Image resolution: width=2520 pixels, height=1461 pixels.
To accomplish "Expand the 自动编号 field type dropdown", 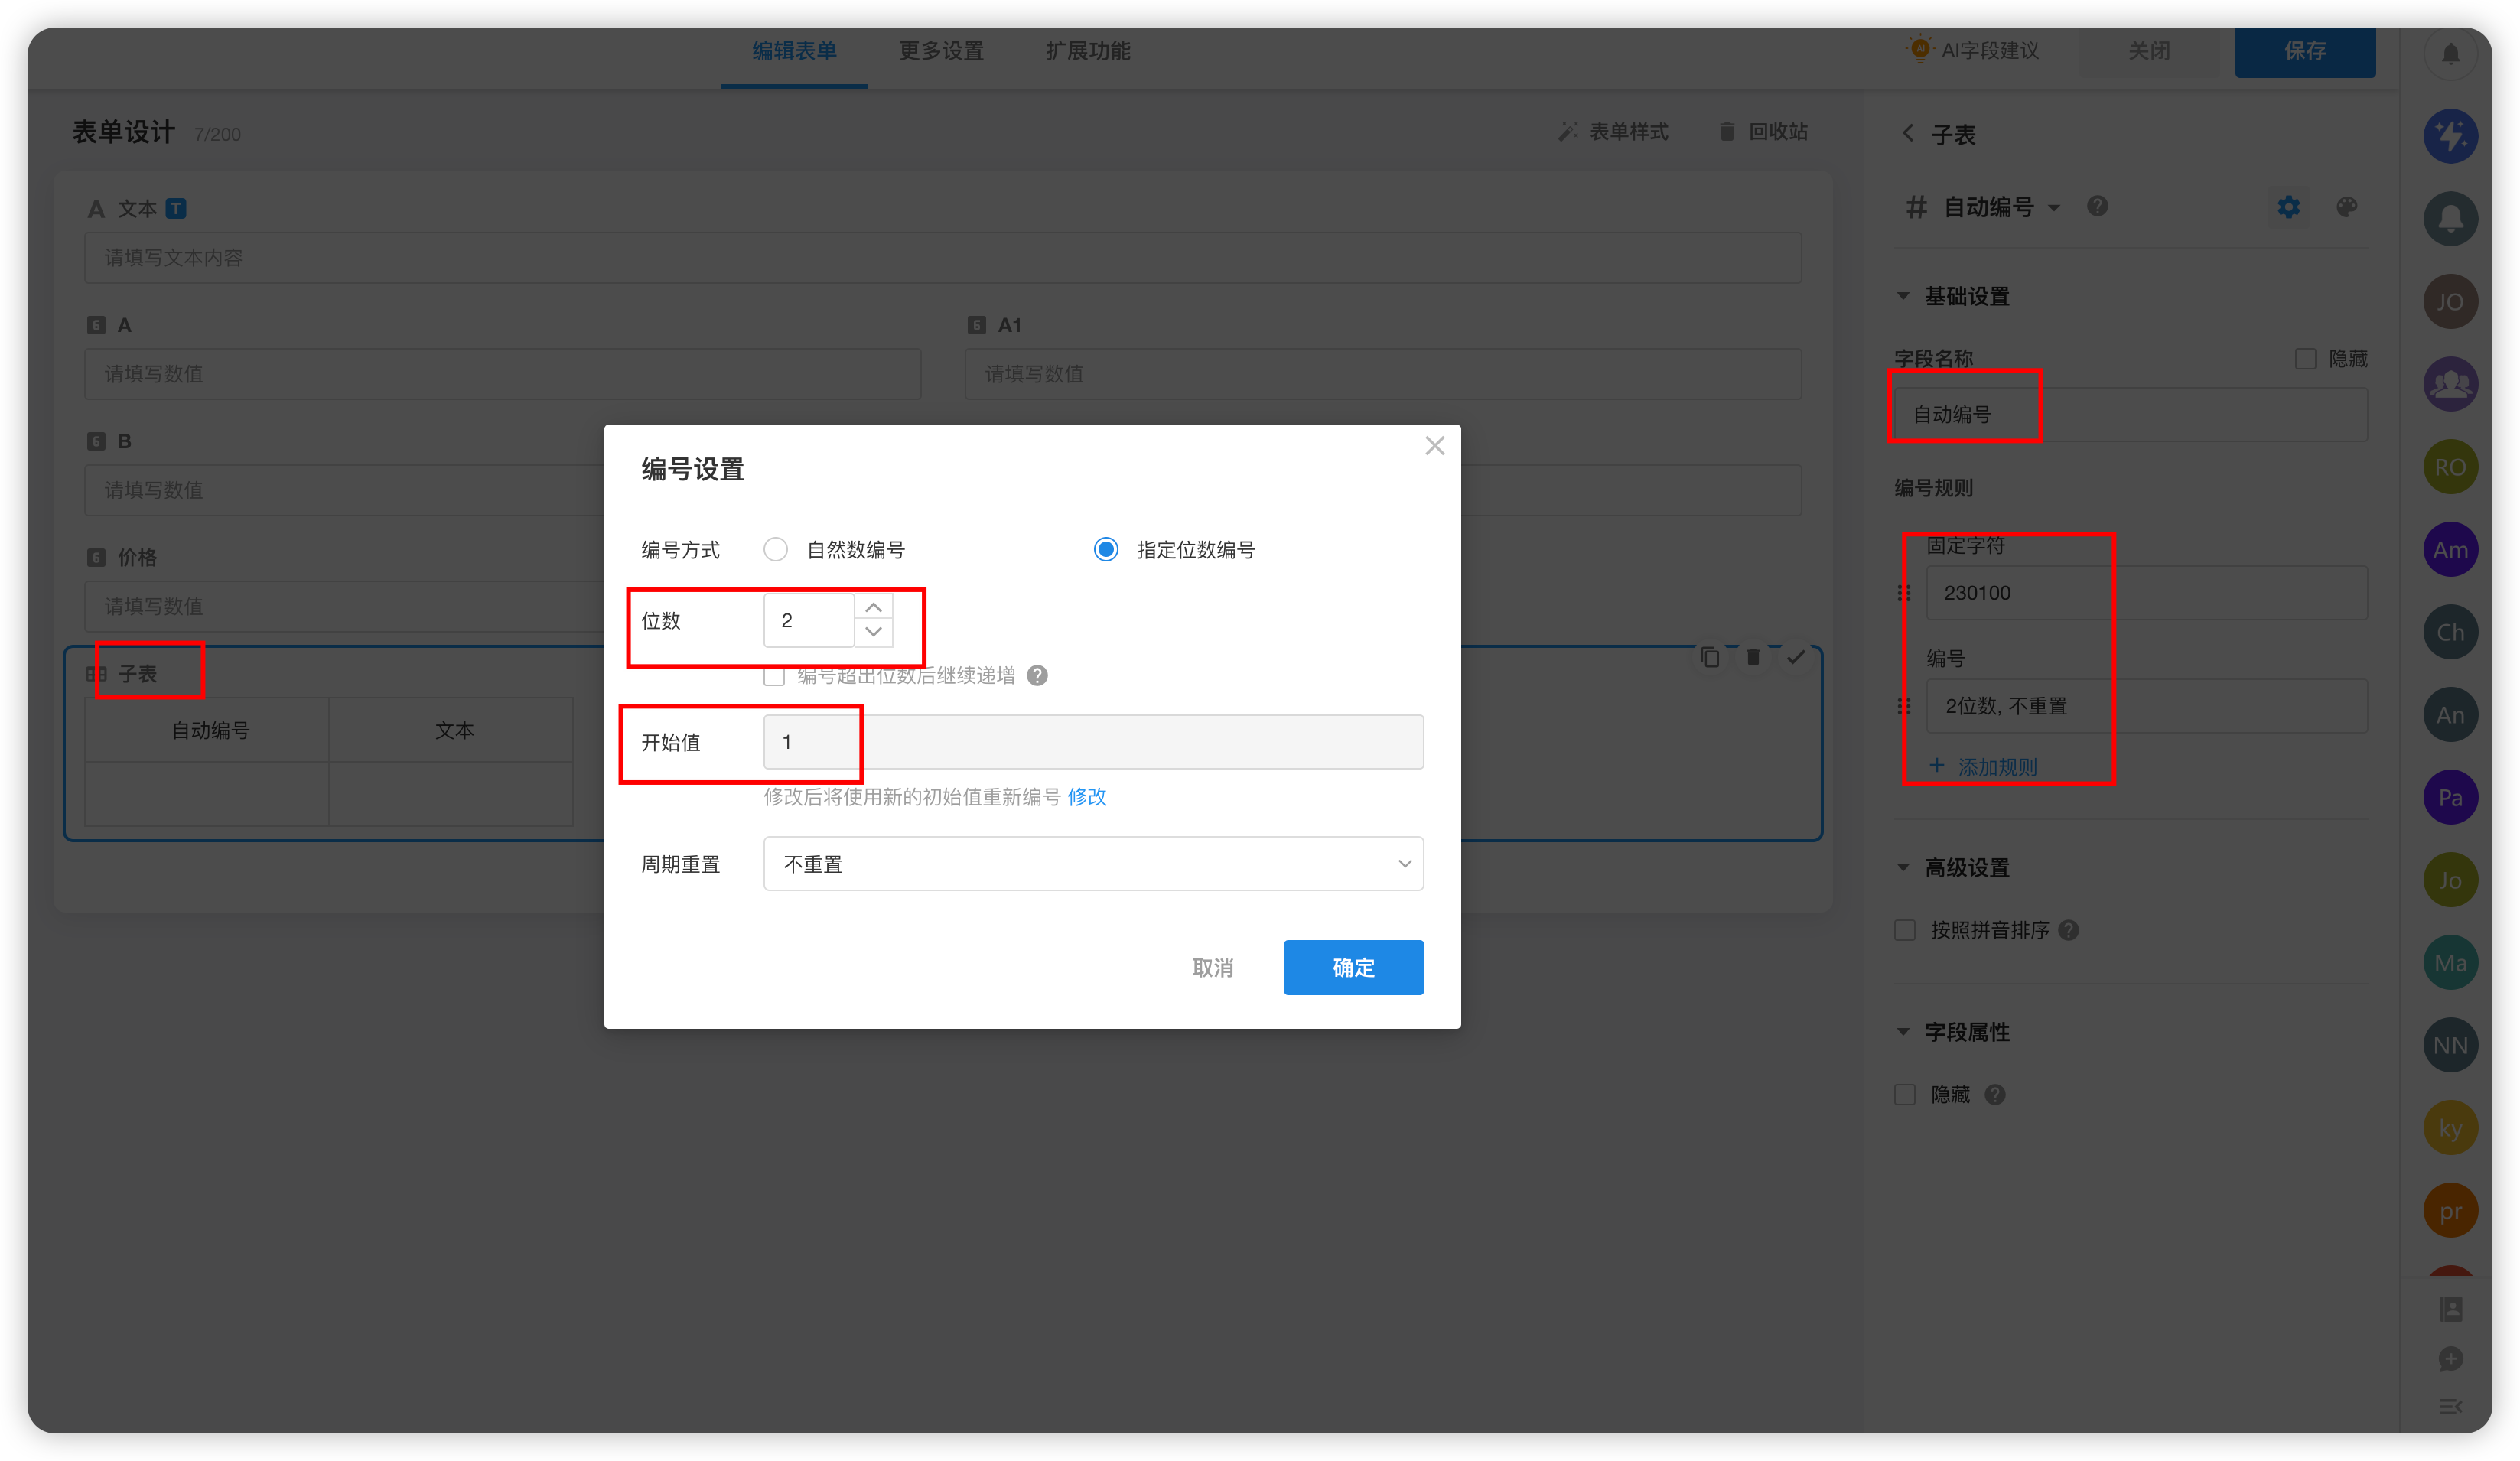I will tap(2054, 208).
